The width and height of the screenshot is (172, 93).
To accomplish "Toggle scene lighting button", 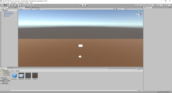I will click(34, 9).
